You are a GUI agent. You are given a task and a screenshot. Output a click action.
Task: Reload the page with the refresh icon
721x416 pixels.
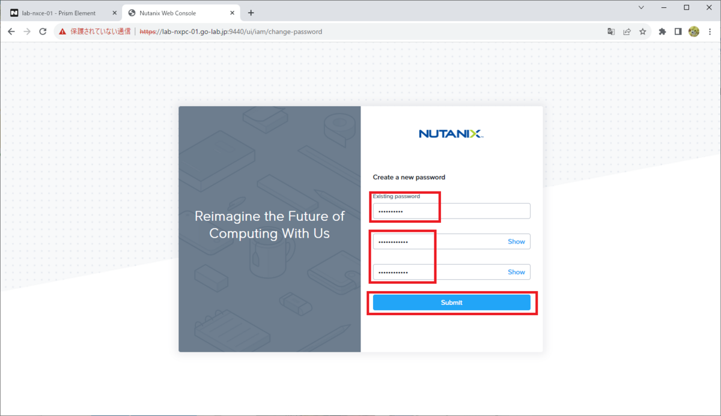(x=43, y=32)
